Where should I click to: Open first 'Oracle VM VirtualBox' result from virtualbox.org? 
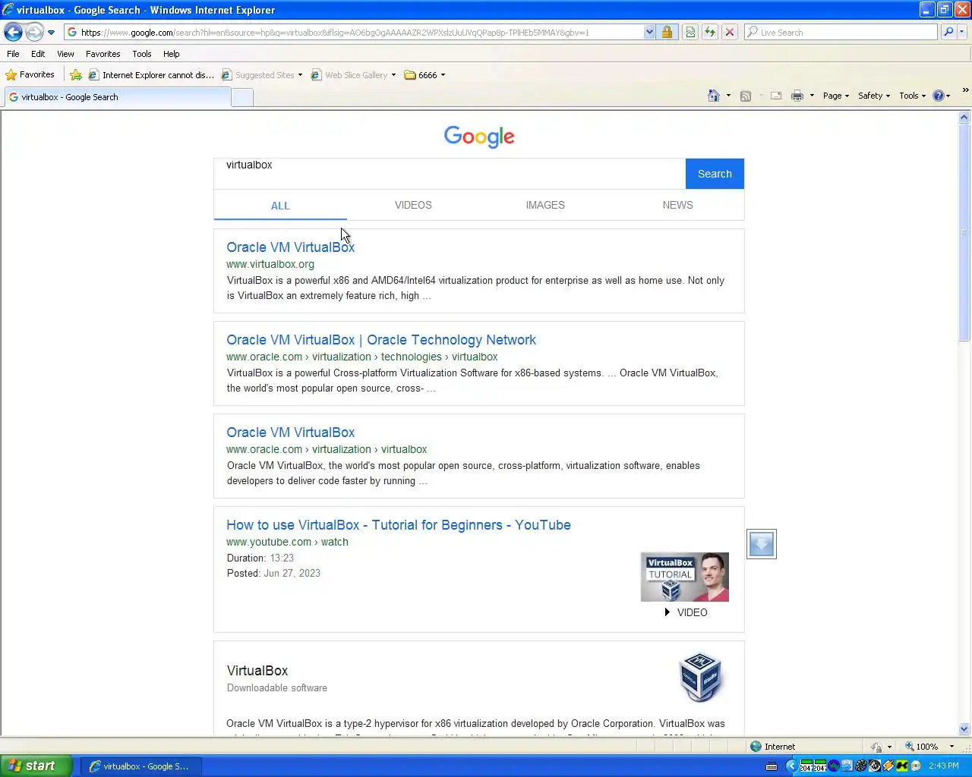click(x=290, y=247)
